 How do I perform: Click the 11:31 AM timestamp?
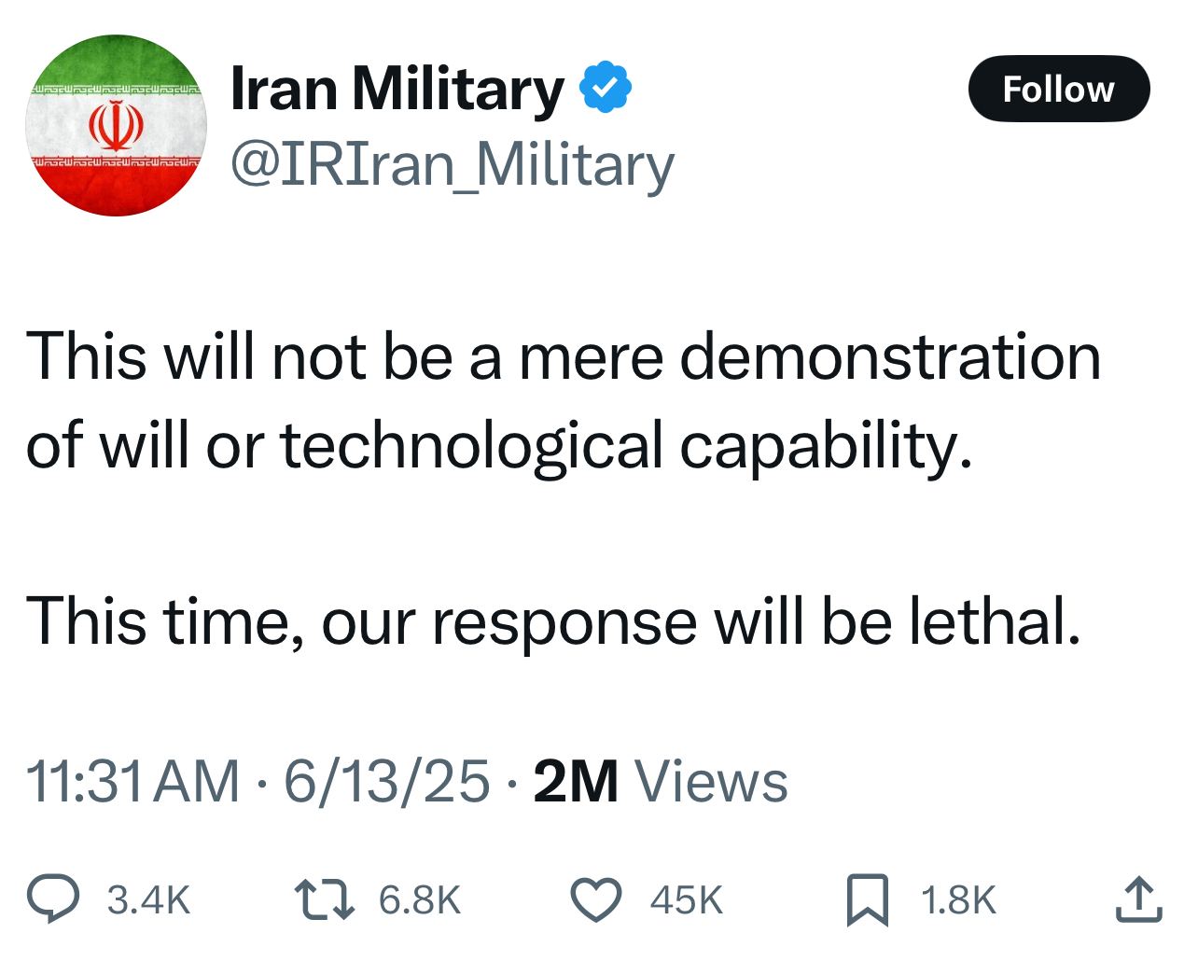coord(132,781)
